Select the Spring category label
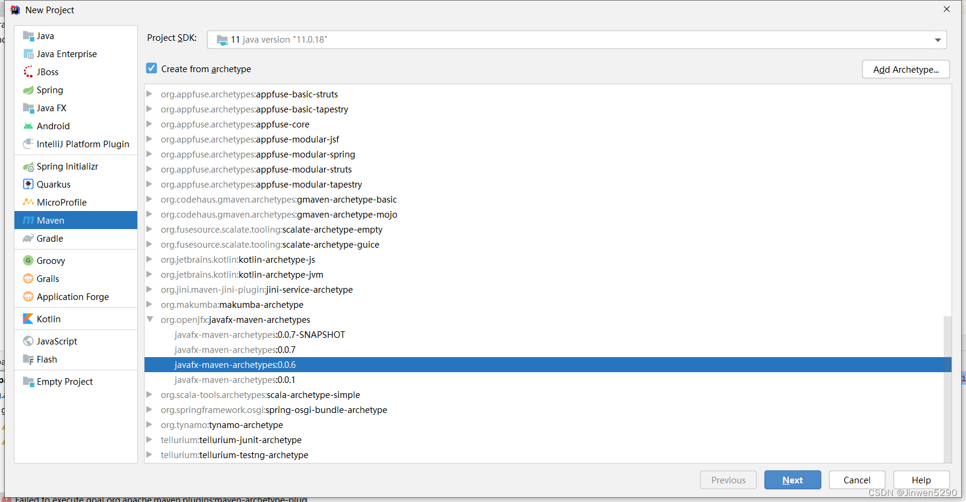Image resolution: width=966 pixels, height=502 pixels. 50,90
